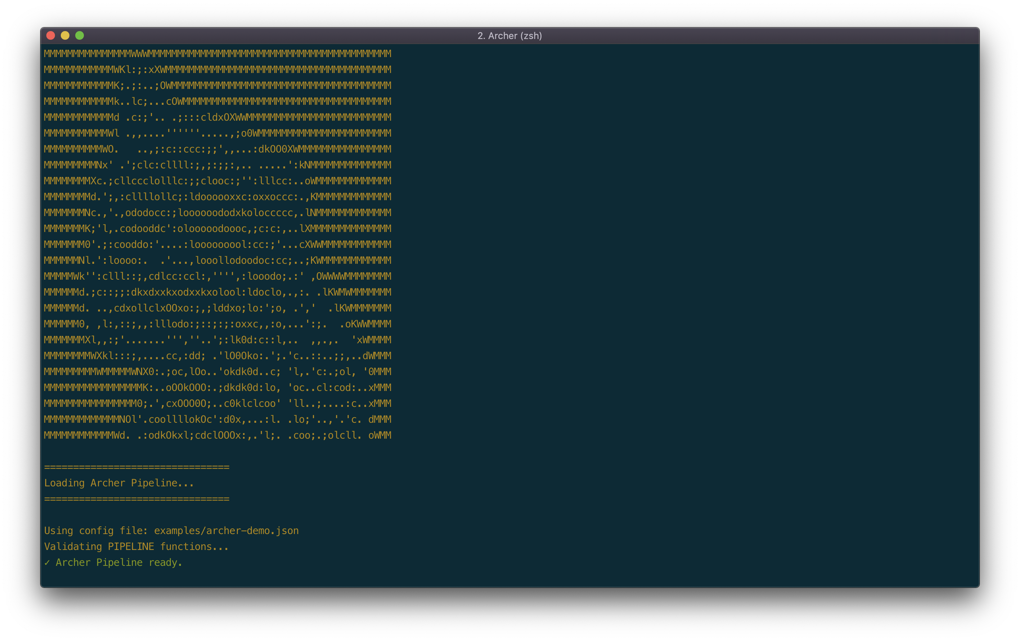Minimize the terminal with the yellow button
Screen dimensions: 1020x641
(65, 35)
